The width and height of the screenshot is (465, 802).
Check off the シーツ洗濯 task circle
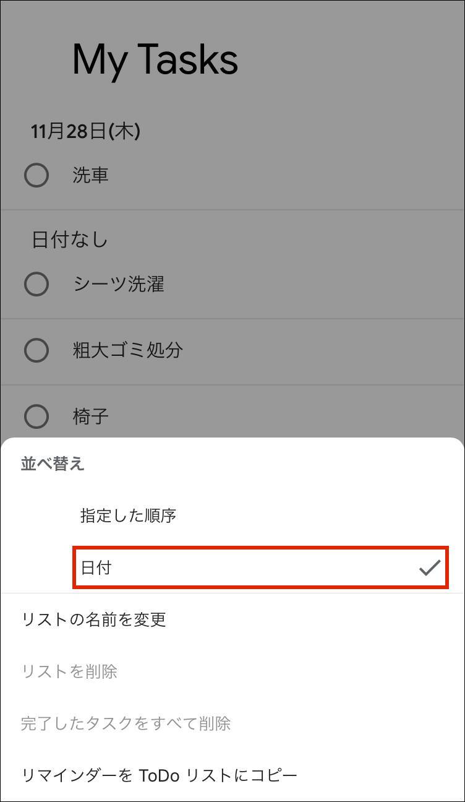[36, 284]
